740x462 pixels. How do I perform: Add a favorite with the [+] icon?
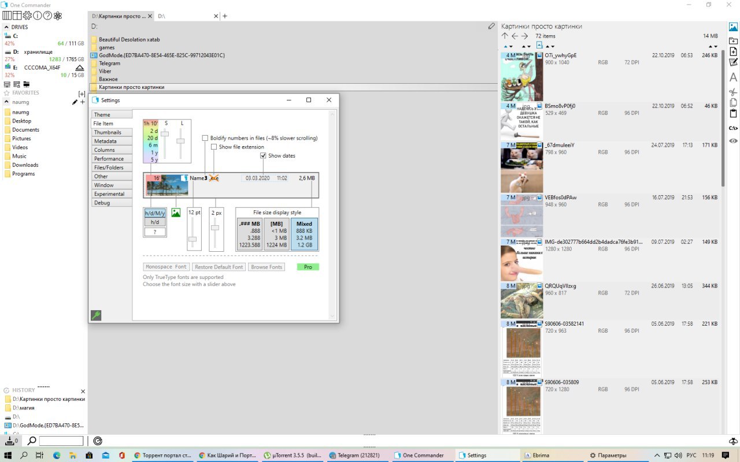(82, 94)
